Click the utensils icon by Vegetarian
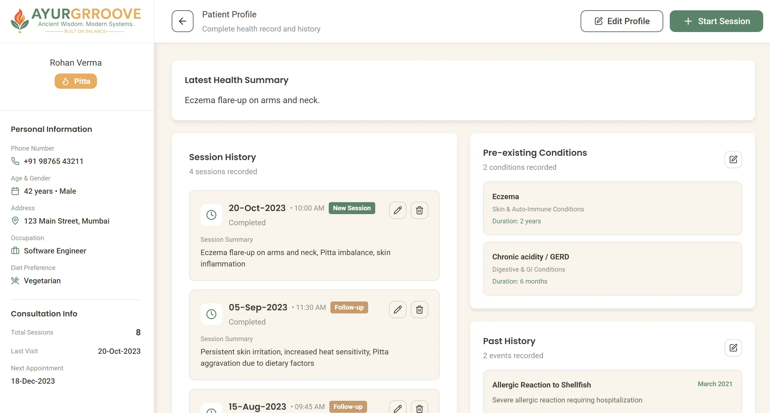 pyautogui.click(x=15, y=281)
